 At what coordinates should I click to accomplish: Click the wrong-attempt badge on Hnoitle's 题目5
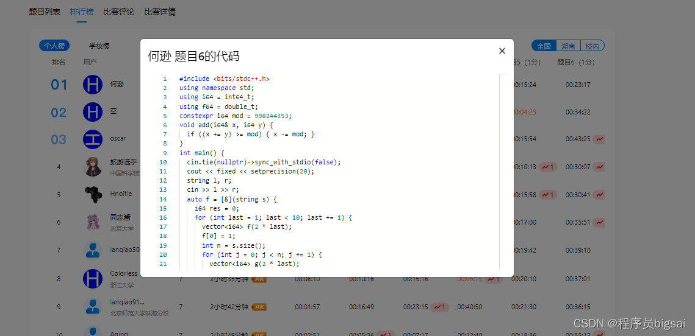point(548,195)
